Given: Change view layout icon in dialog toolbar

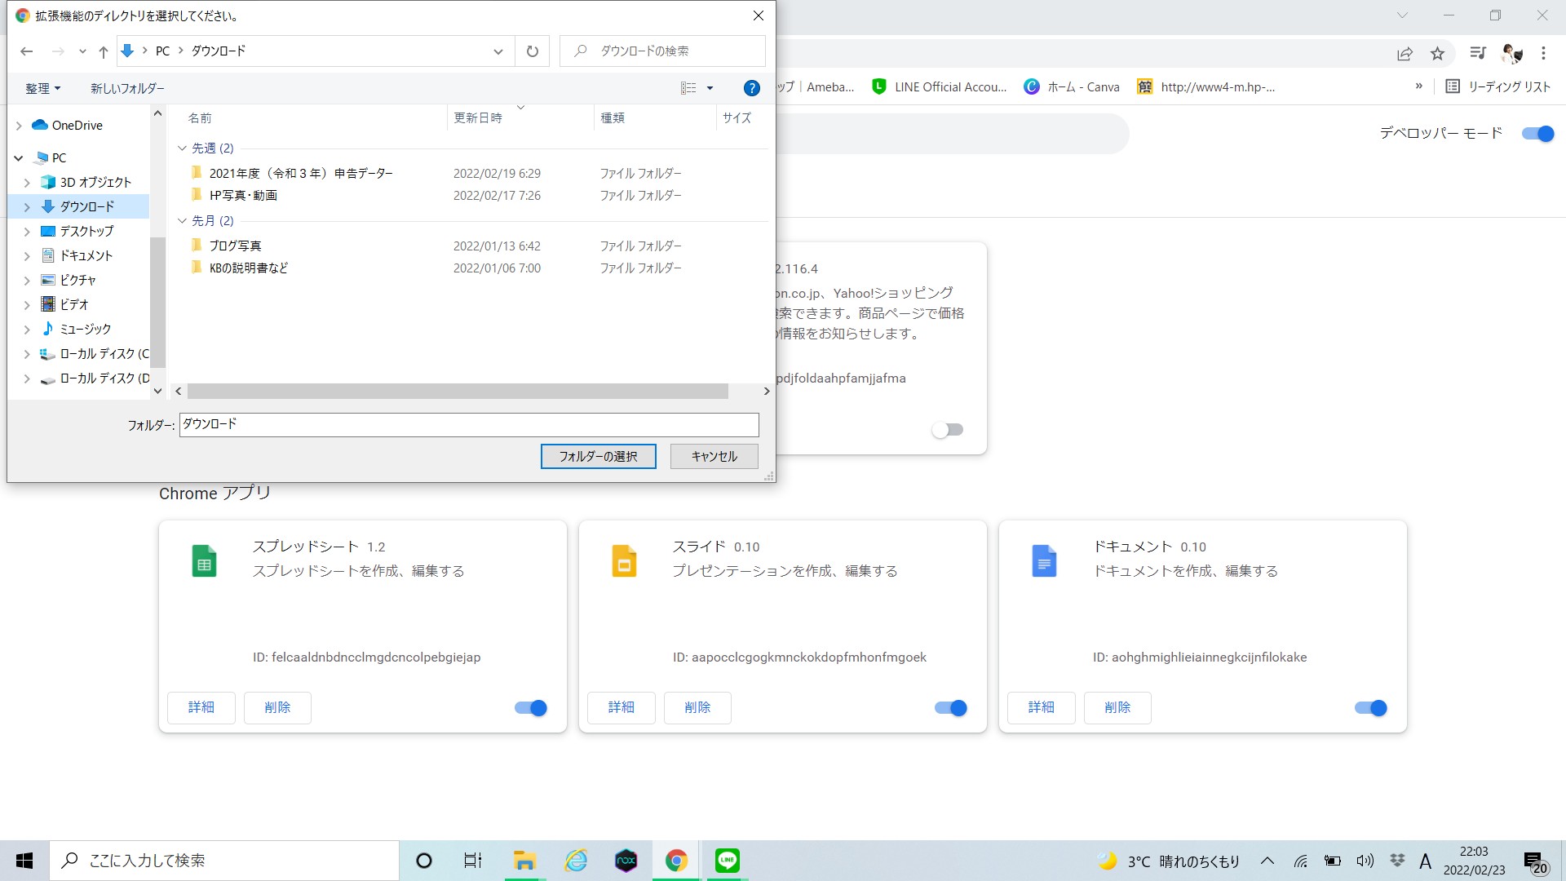Looking at the screenshot, I should tap(688, 88).
